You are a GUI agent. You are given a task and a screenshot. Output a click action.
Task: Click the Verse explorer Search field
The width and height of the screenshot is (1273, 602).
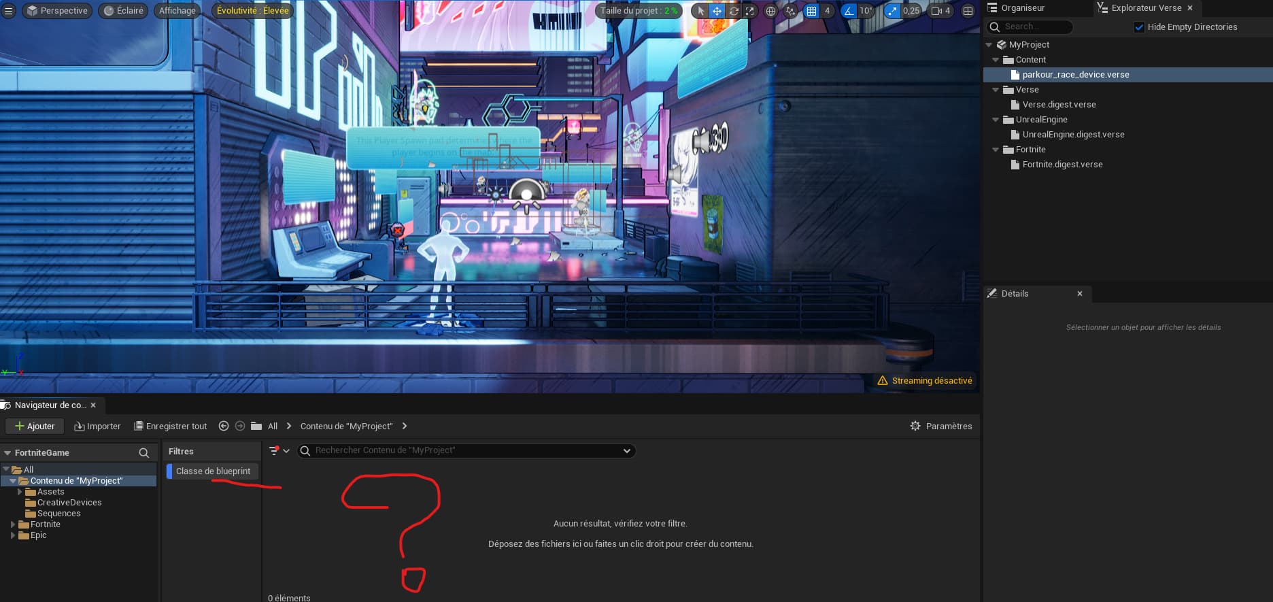point(1030,27)
